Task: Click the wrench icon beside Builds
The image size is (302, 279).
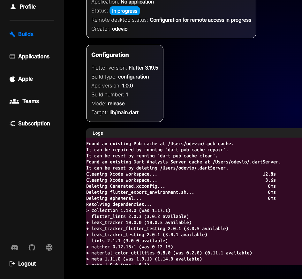Action: 12,34
